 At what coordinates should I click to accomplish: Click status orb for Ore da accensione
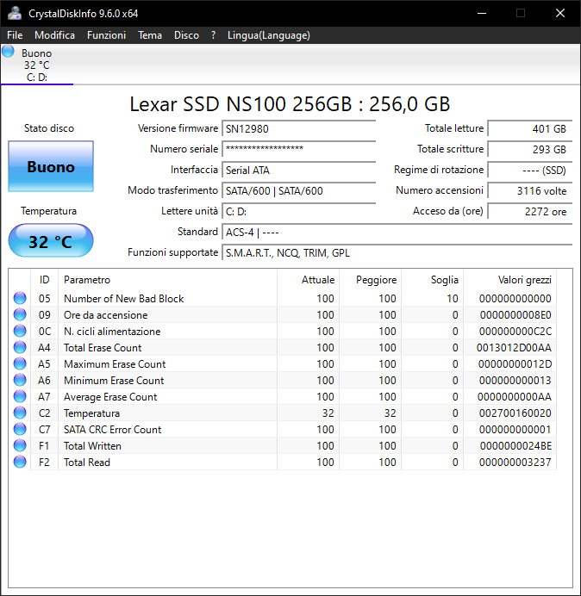(x=20, y=314)
